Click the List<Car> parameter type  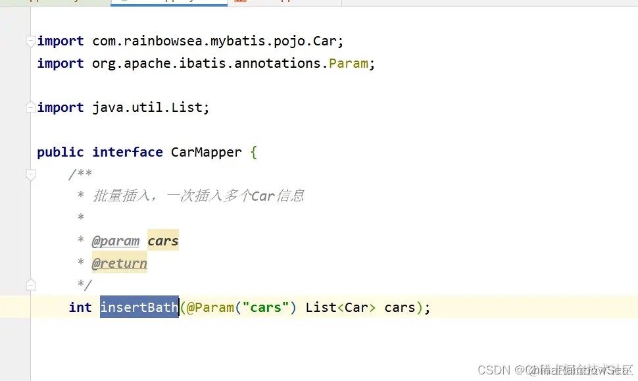(341, 307)
